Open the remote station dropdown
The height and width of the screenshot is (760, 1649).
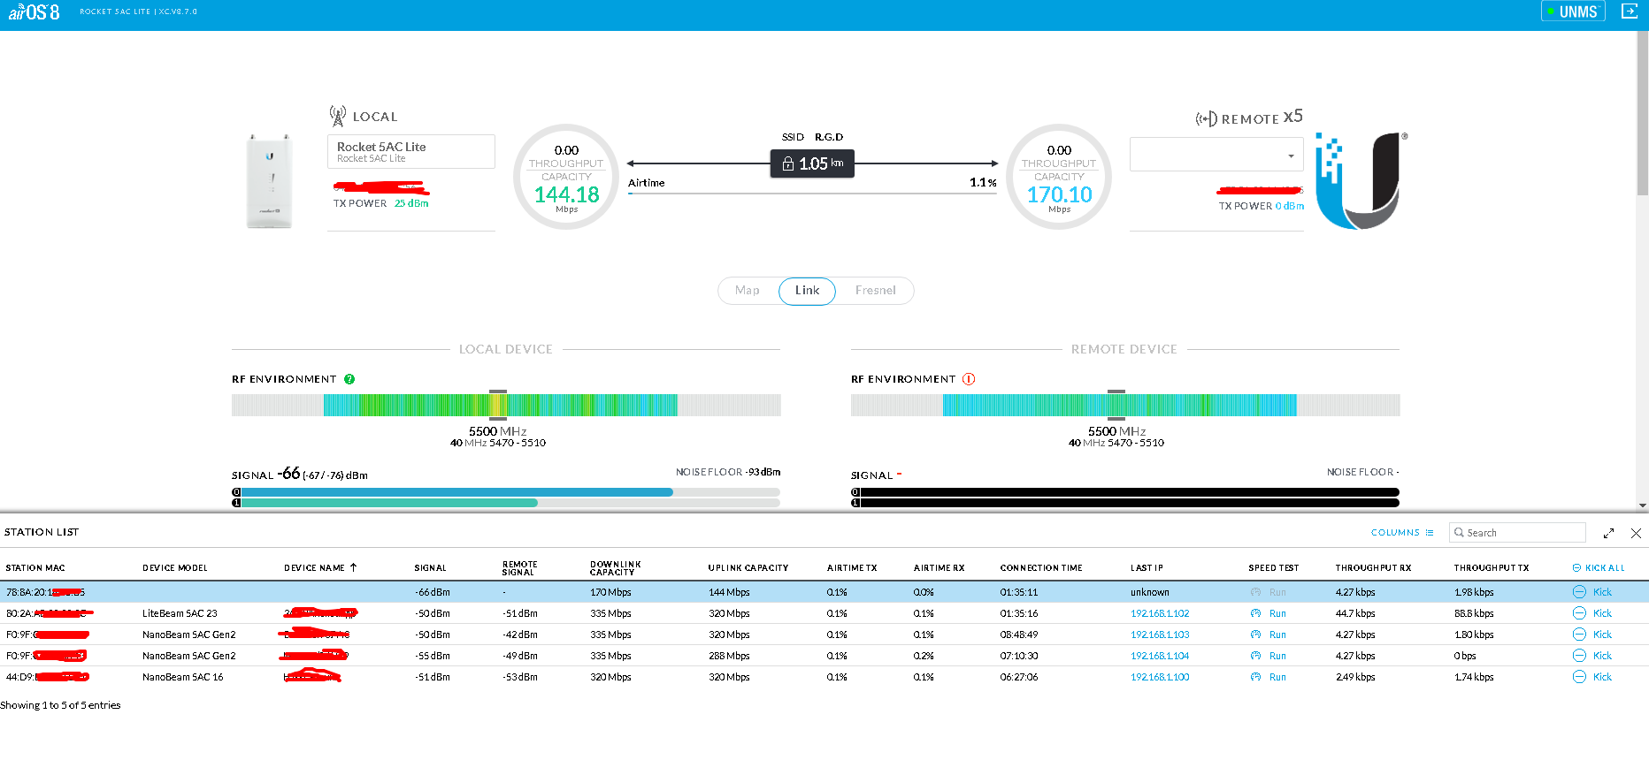pos(1216,155)
